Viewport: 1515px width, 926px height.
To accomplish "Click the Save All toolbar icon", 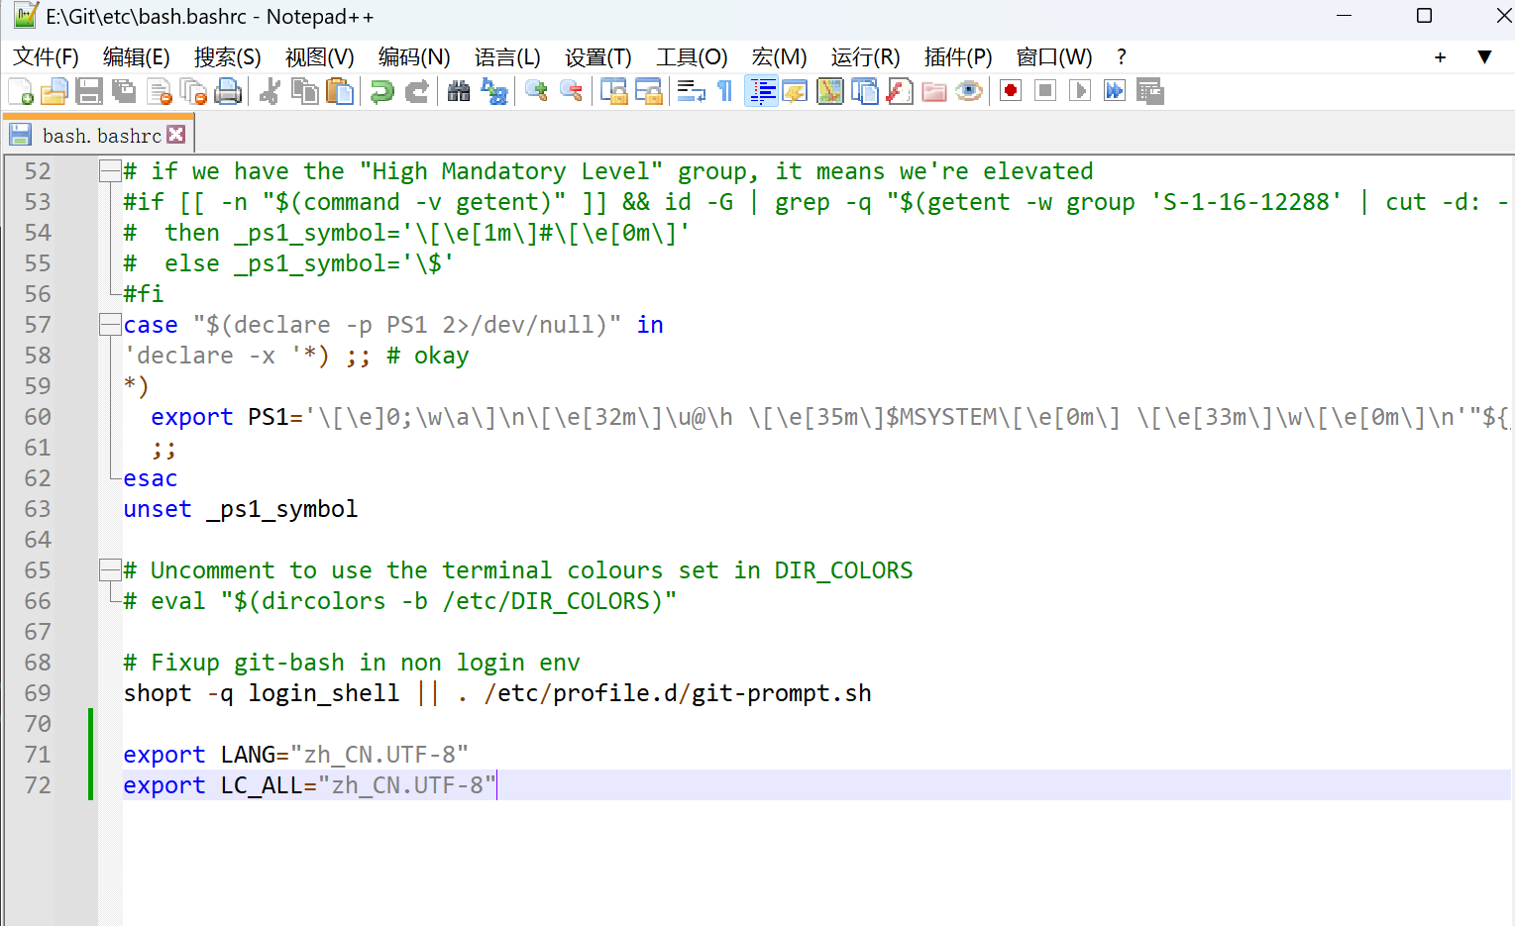I will pos(124,92).
